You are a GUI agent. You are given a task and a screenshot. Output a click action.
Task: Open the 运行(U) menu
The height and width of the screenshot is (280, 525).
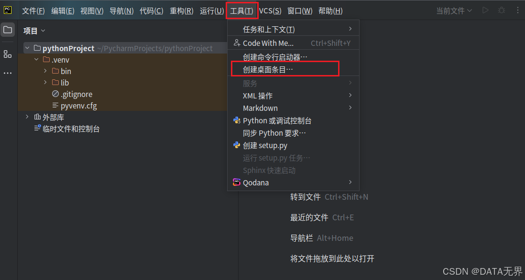(212, 11)
